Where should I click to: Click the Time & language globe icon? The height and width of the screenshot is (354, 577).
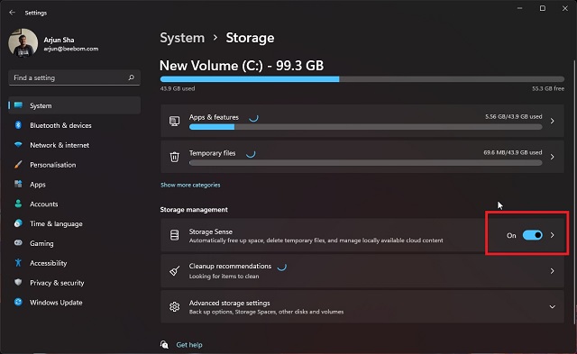click(x=18, y=223)
